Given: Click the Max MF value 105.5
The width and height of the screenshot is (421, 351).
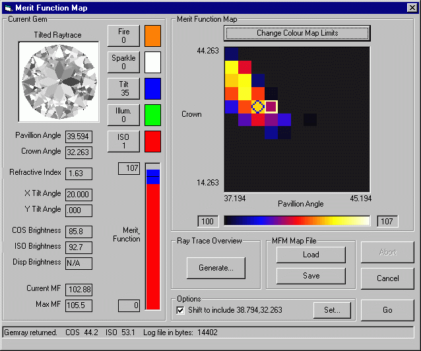Looking at the screenshot, I should point(79,305).
